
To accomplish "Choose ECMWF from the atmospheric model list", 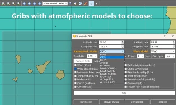I will (105, 66).
